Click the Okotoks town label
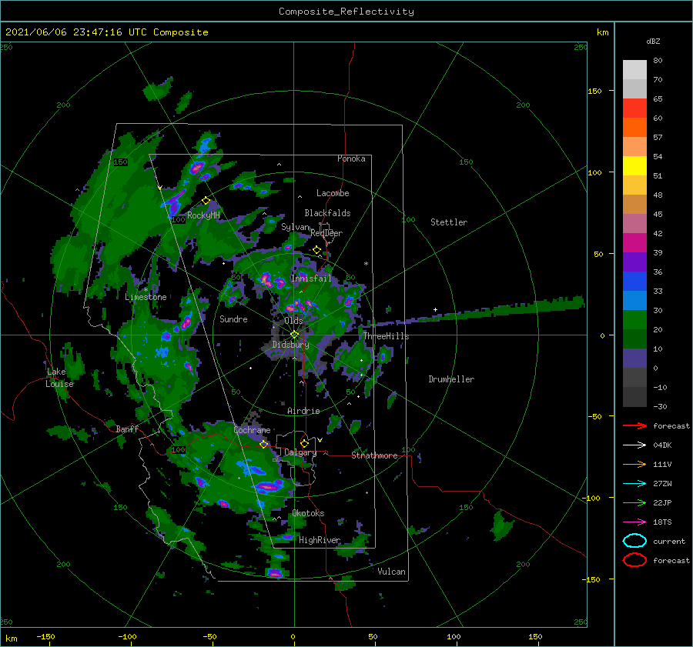 tap(308, 513)
